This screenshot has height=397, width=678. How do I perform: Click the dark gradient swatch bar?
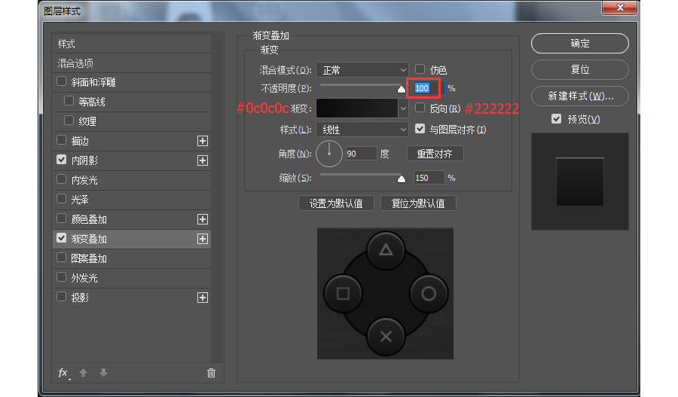coord(357,108)
